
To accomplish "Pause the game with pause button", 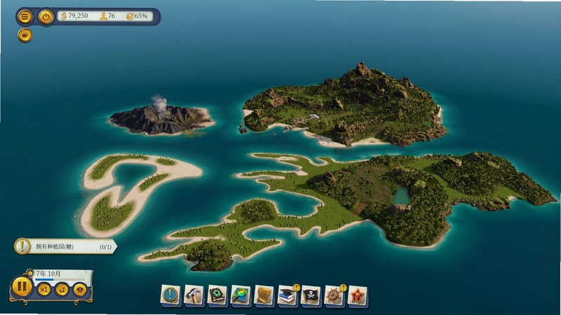I will tap(22, 287).
